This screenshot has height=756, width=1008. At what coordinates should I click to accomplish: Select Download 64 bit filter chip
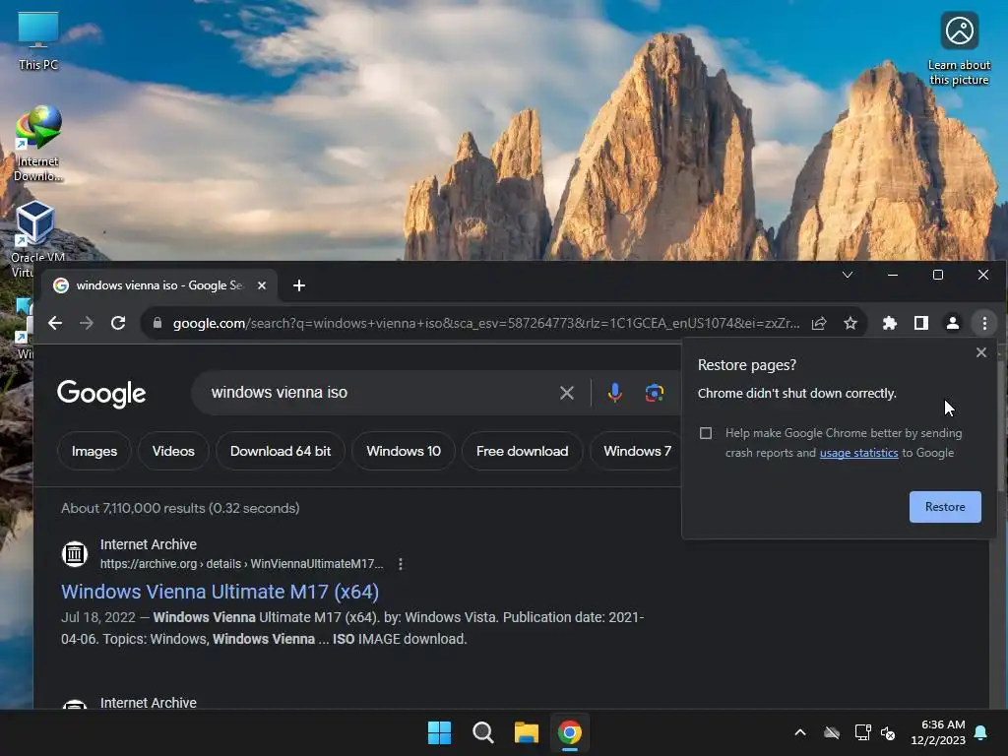(281, 451)
